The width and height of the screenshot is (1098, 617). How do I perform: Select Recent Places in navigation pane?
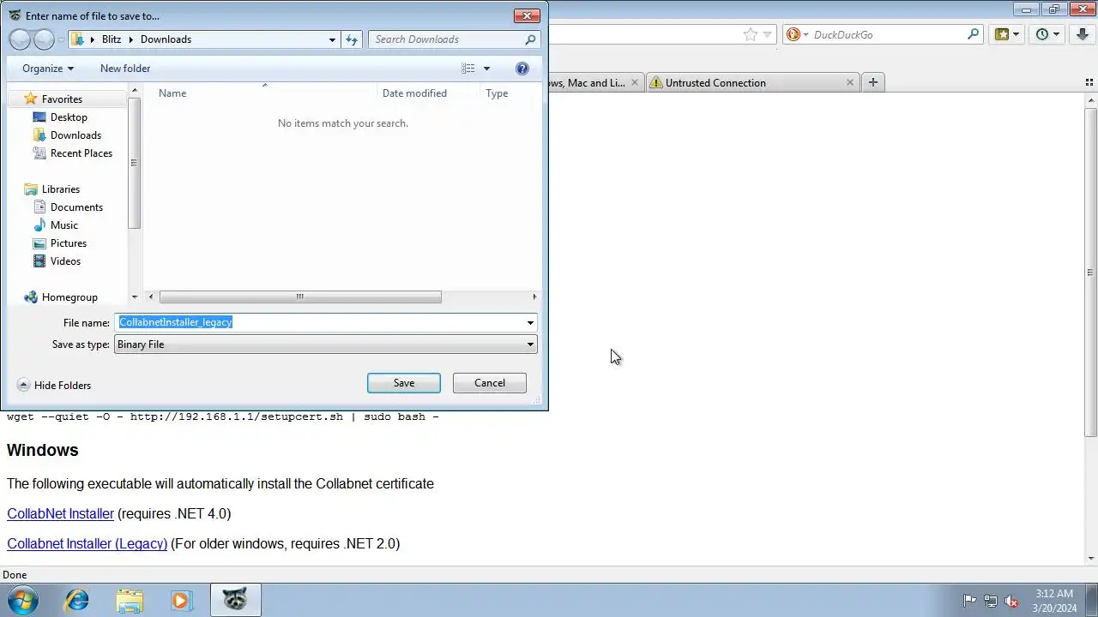click(81, 153)
